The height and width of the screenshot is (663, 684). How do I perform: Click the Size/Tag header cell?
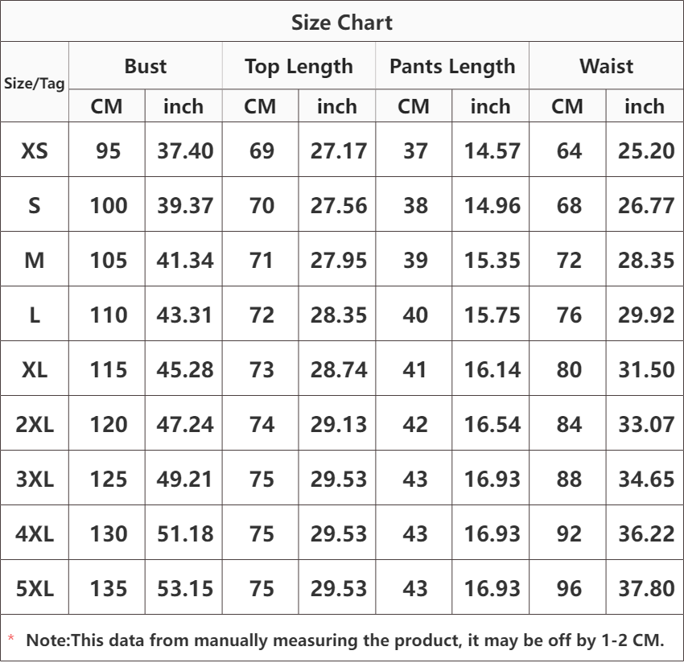coord(35,83)
